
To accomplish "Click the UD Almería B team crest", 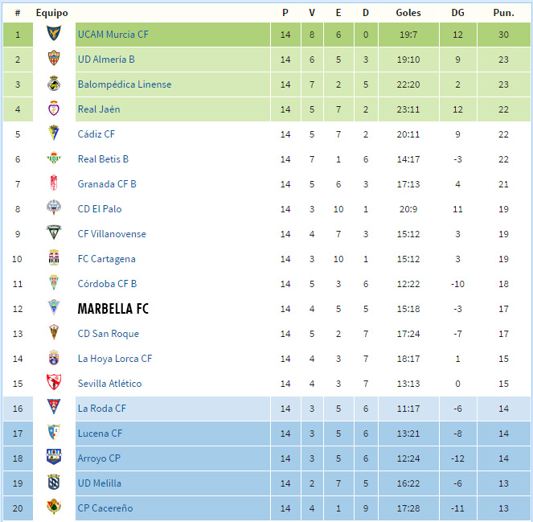I will (x=54, y=59).
